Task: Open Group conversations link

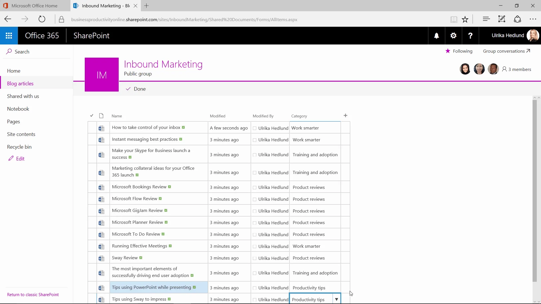Action: [x=506, y=51]
